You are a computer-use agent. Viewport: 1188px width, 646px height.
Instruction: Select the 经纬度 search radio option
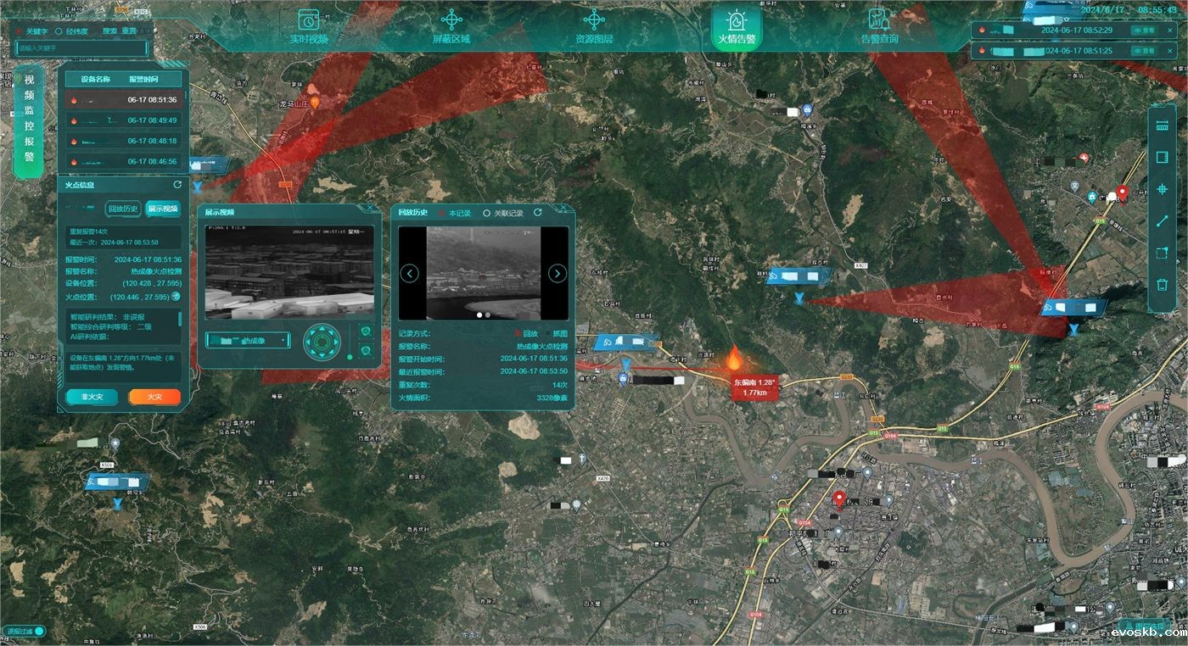pos(59,31)
